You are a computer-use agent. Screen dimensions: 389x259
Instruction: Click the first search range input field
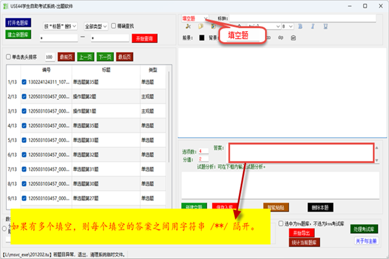click(59, 38)
